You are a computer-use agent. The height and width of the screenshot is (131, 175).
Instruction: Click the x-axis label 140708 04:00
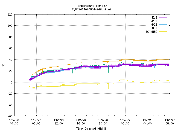(x=14, y=122)
